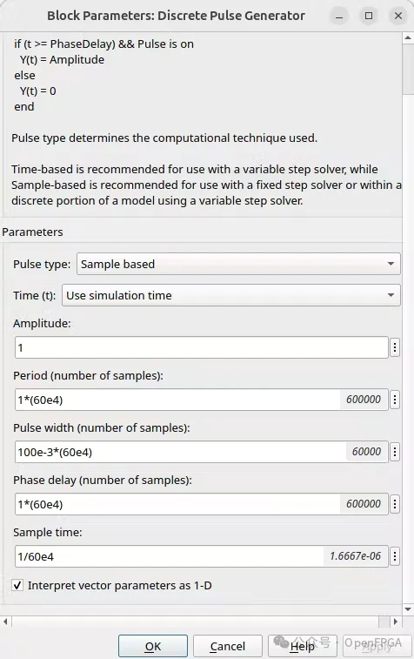Click the Amplitude input field

pyautogui.click(x=202, y=347)
